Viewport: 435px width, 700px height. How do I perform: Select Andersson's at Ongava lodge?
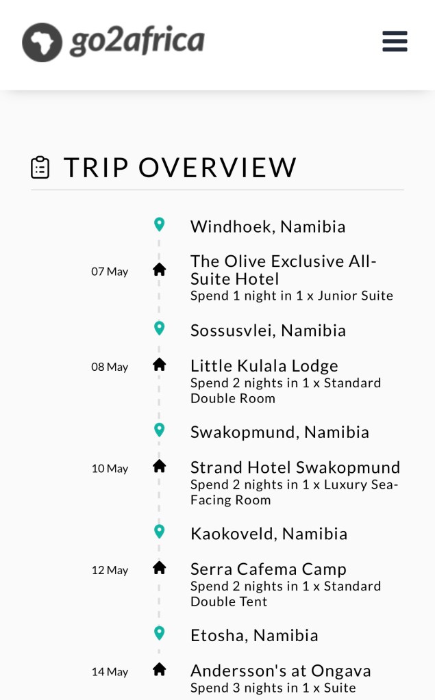pyautogui.click(x=281, y=671)
